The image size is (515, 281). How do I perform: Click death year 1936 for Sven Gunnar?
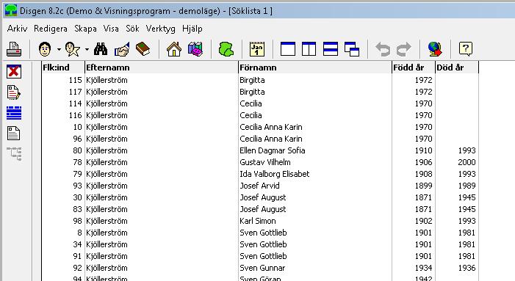click(x=467, y=268)
